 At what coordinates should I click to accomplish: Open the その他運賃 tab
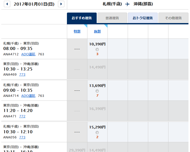tap(173, 18)
